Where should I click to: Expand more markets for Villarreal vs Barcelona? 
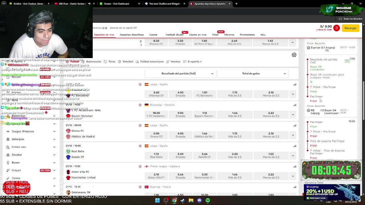pyautogui.click(x=293, y=94)
